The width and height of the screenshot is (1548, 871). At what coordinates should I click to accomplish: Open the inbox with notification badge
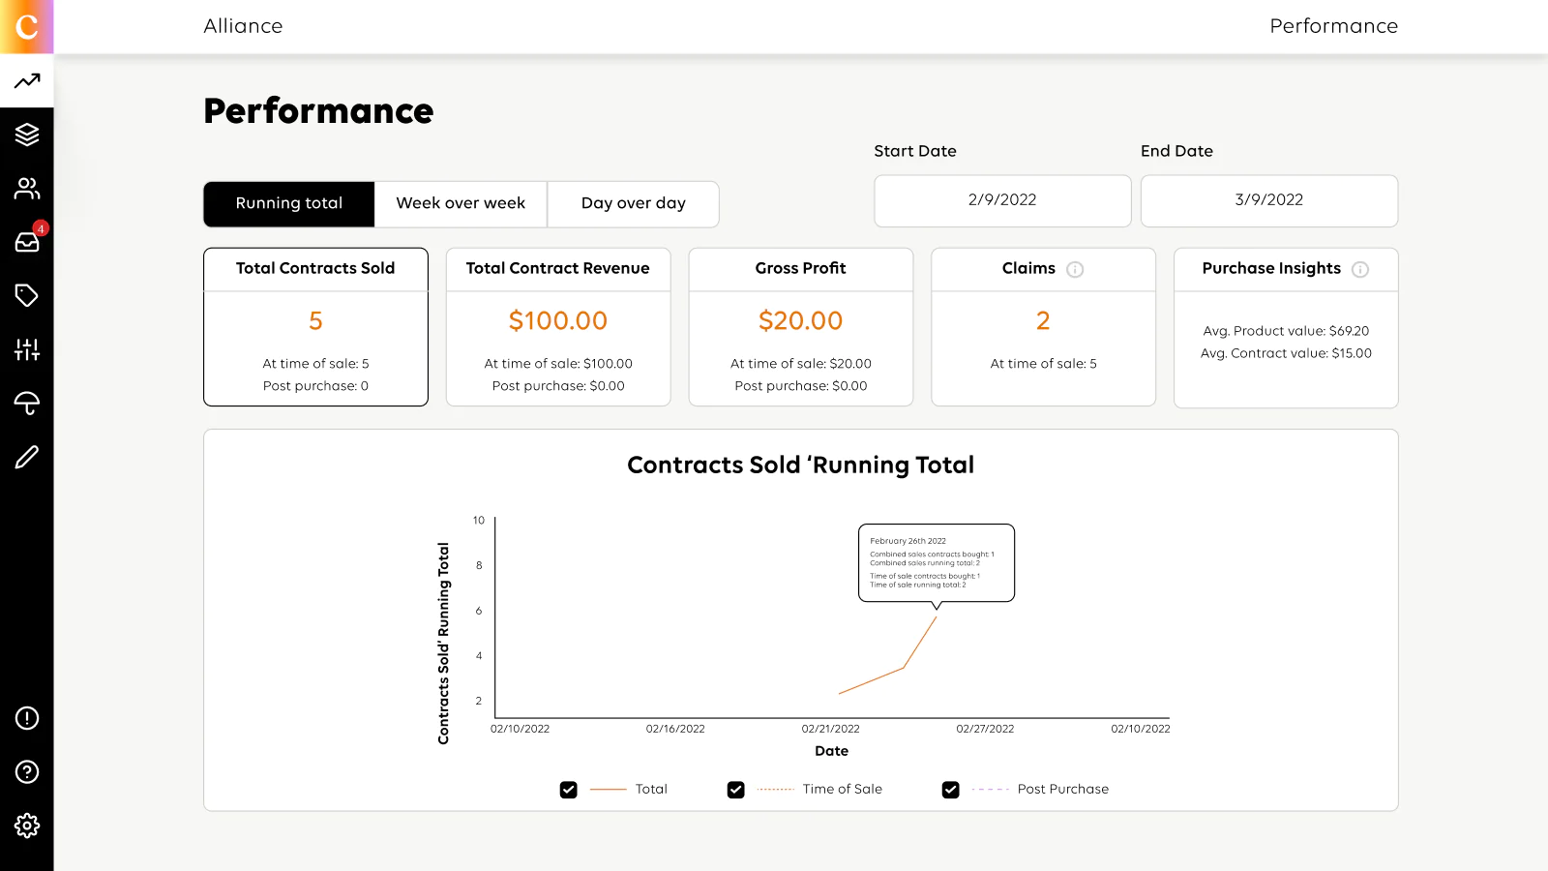tap(27, 242)
